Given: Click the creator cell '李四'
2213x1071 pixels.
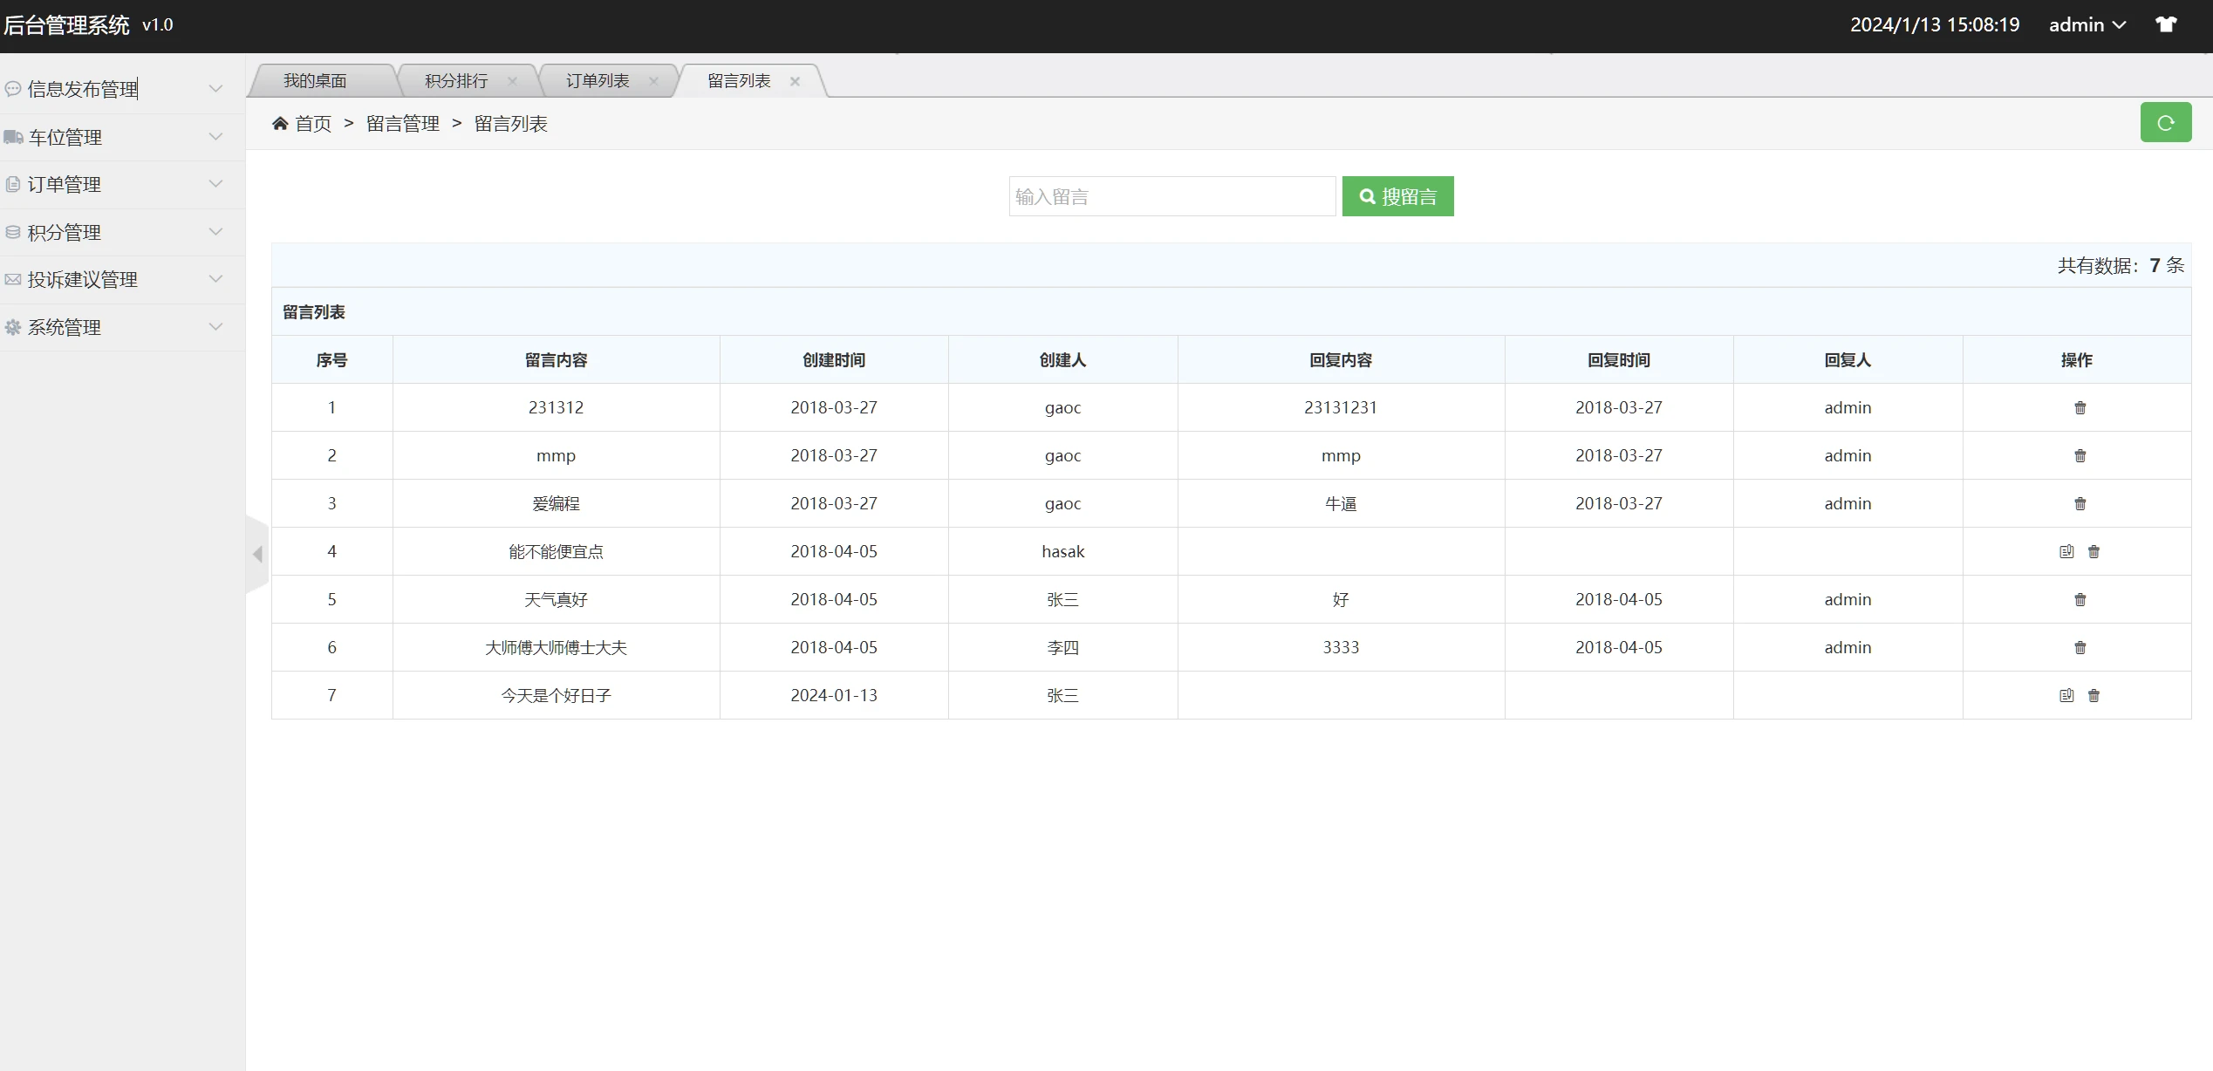Looking at the screenshot, I should tap(1062, 647).
